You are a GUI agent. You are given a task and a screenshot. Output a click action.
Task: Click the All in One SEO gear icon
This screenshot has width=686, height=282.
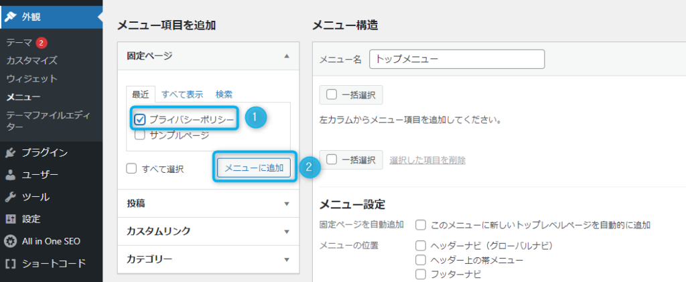coord(10,241)
